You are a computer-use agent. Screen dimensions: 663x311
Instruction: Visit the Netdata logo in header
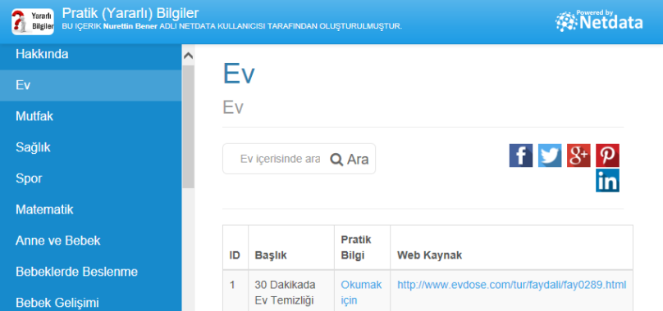point(599,20)
